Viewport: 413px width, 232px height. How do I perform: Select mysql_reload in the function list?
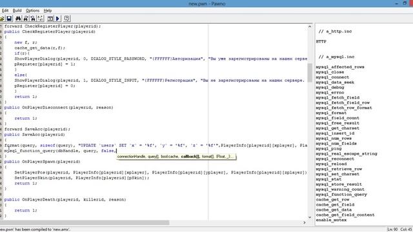[x=331, y=164]
